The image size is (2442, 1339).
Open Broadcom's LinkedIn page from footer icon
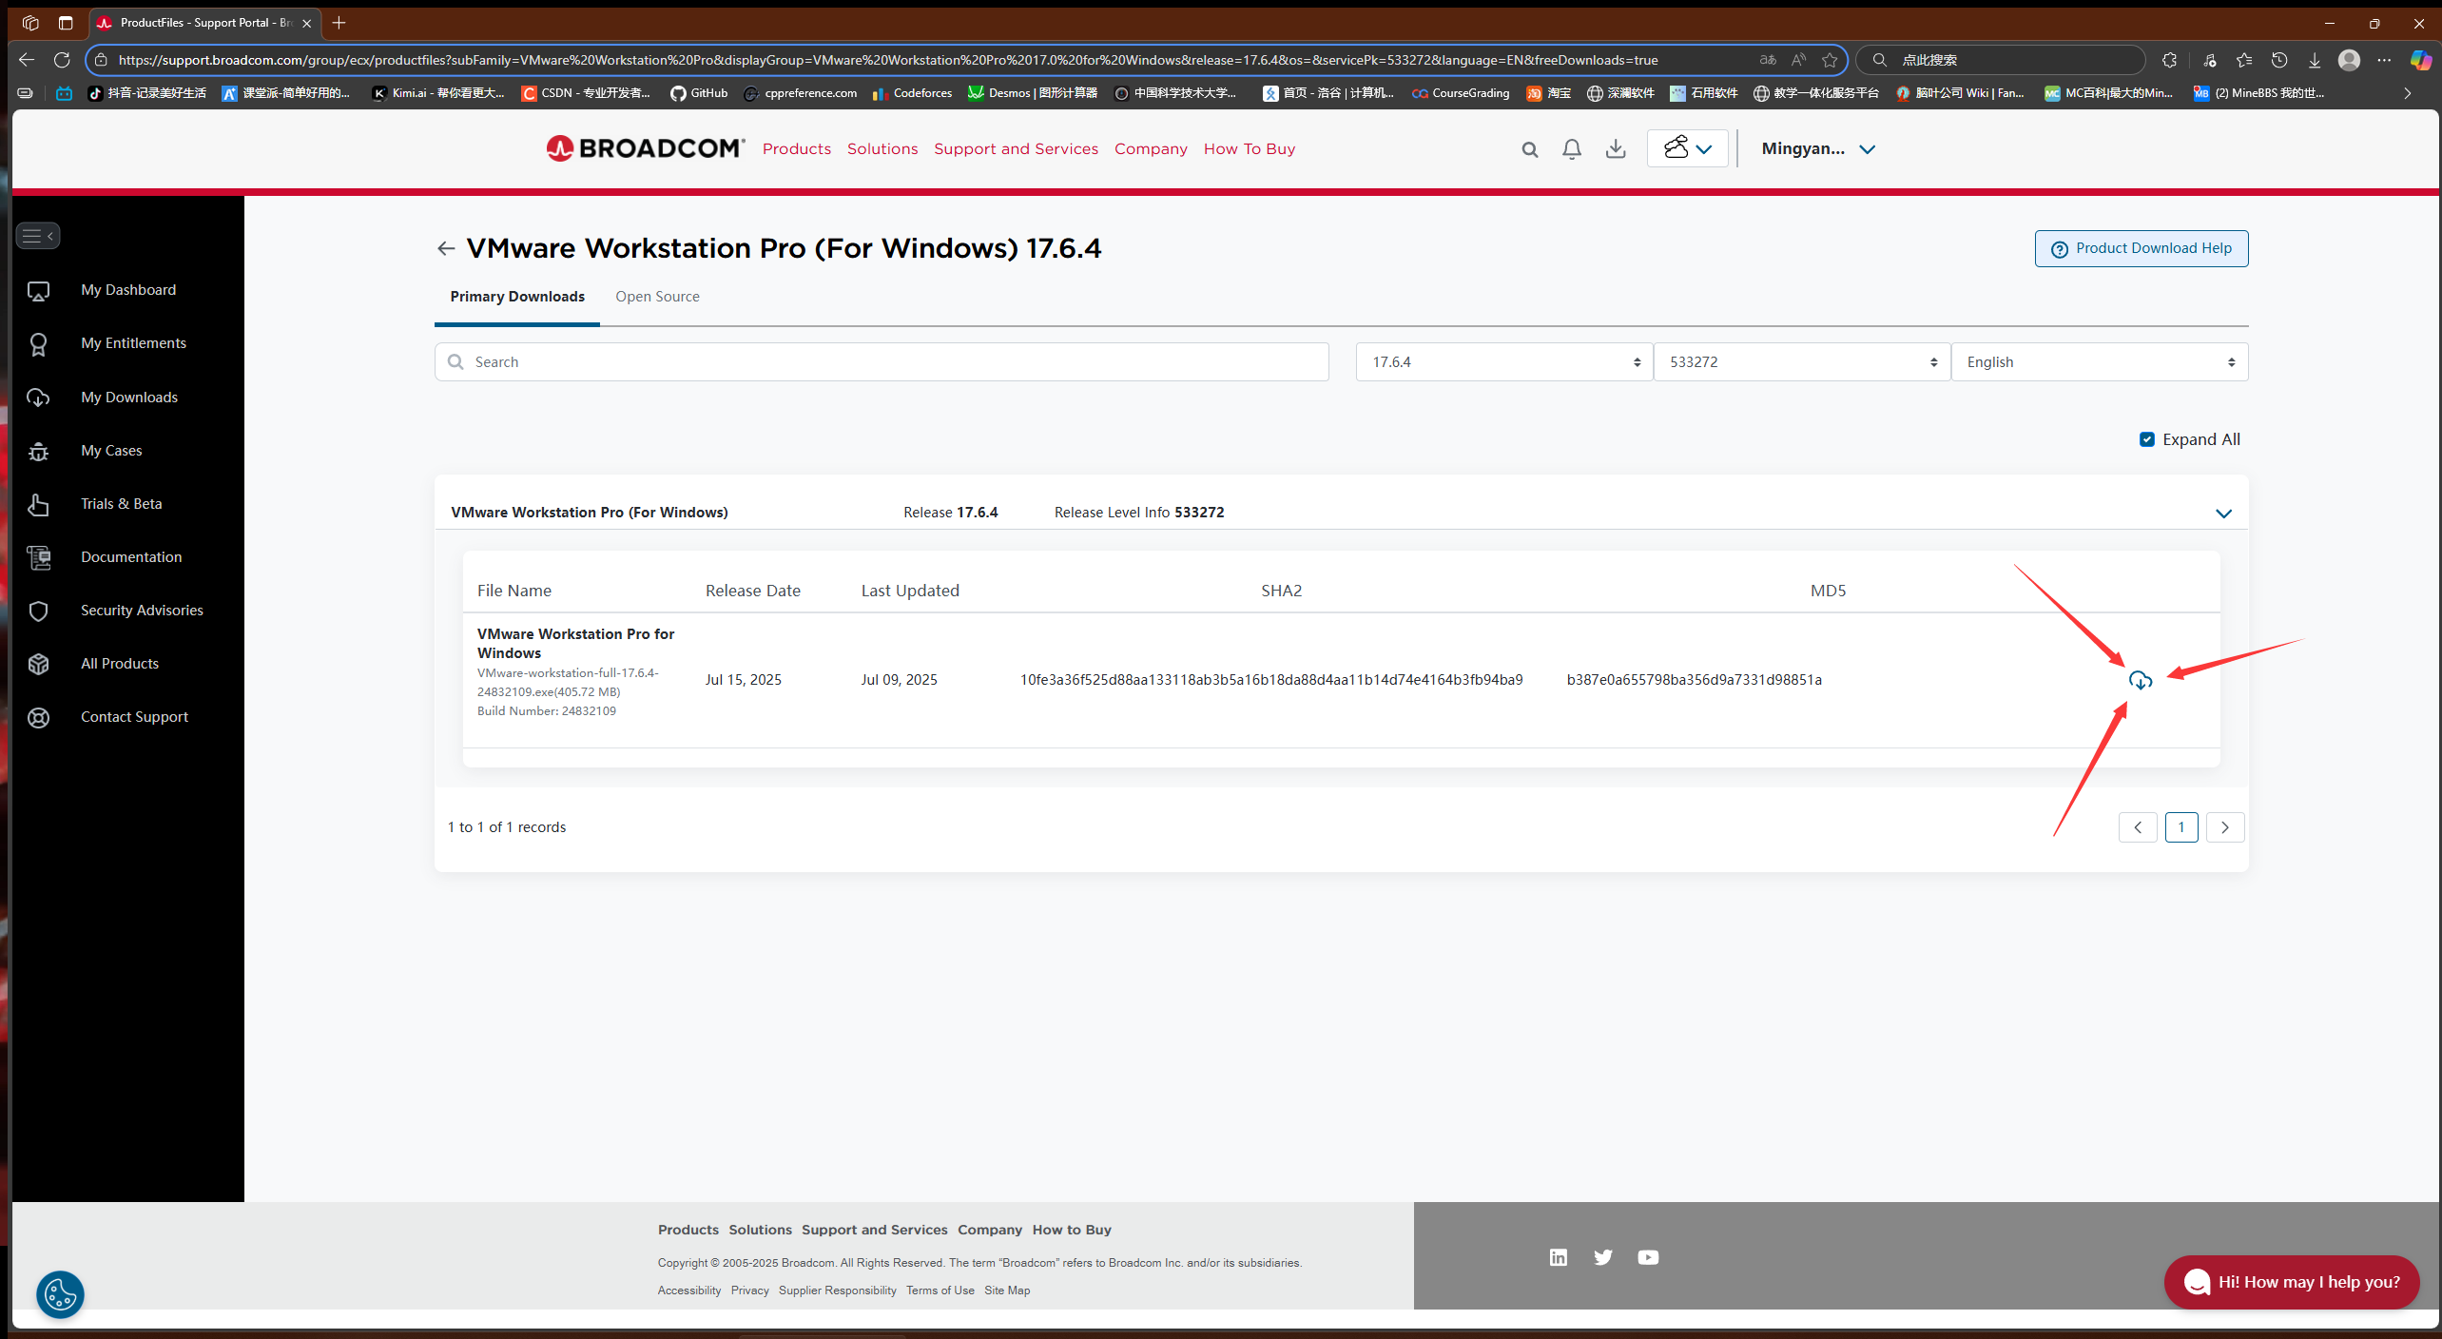(1558, 1256)
